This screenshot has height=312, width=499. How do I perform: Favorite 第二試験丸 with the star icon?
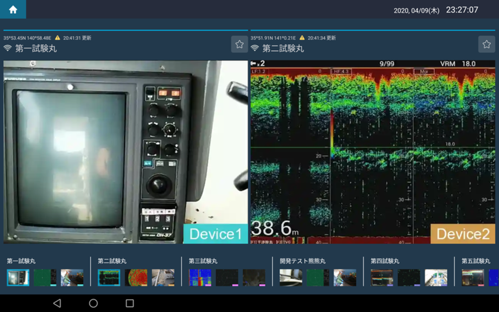(x=486, y=44)
